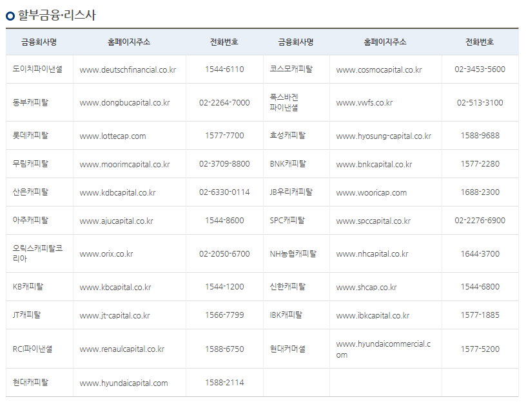Click the 할부금융·리스사 section heading text

57,15
